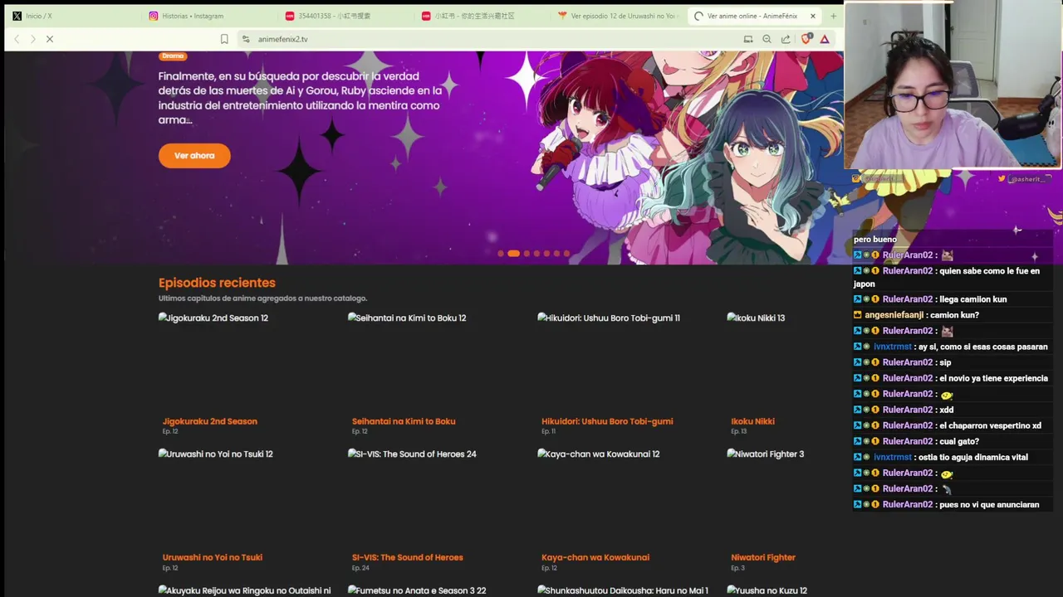Select the fourth carousel dot
This screenshot has width=1063, height=597.
[x=536, y=254]
